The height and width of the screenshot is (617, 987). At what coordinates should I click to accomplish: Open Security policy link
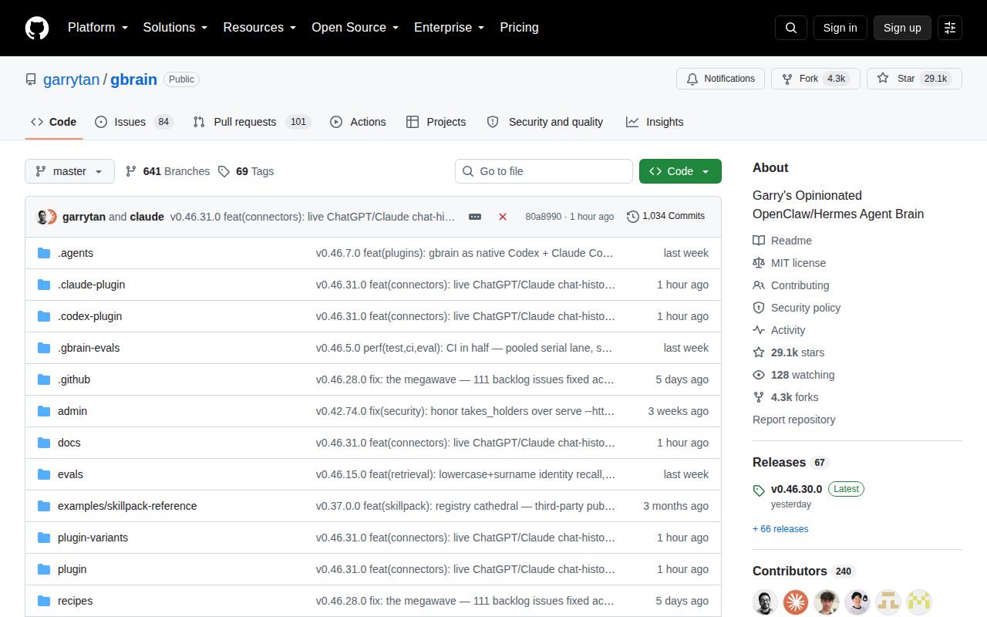(x=797, y=308)
